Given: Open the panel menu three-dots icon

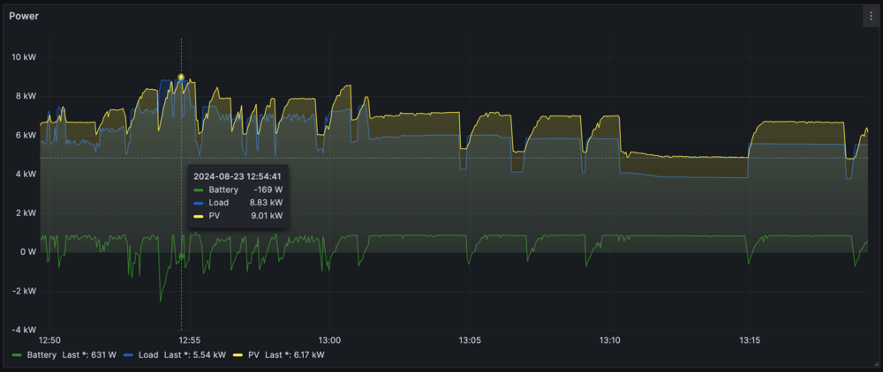Looking at the screenshot, I should coord(871,16).
